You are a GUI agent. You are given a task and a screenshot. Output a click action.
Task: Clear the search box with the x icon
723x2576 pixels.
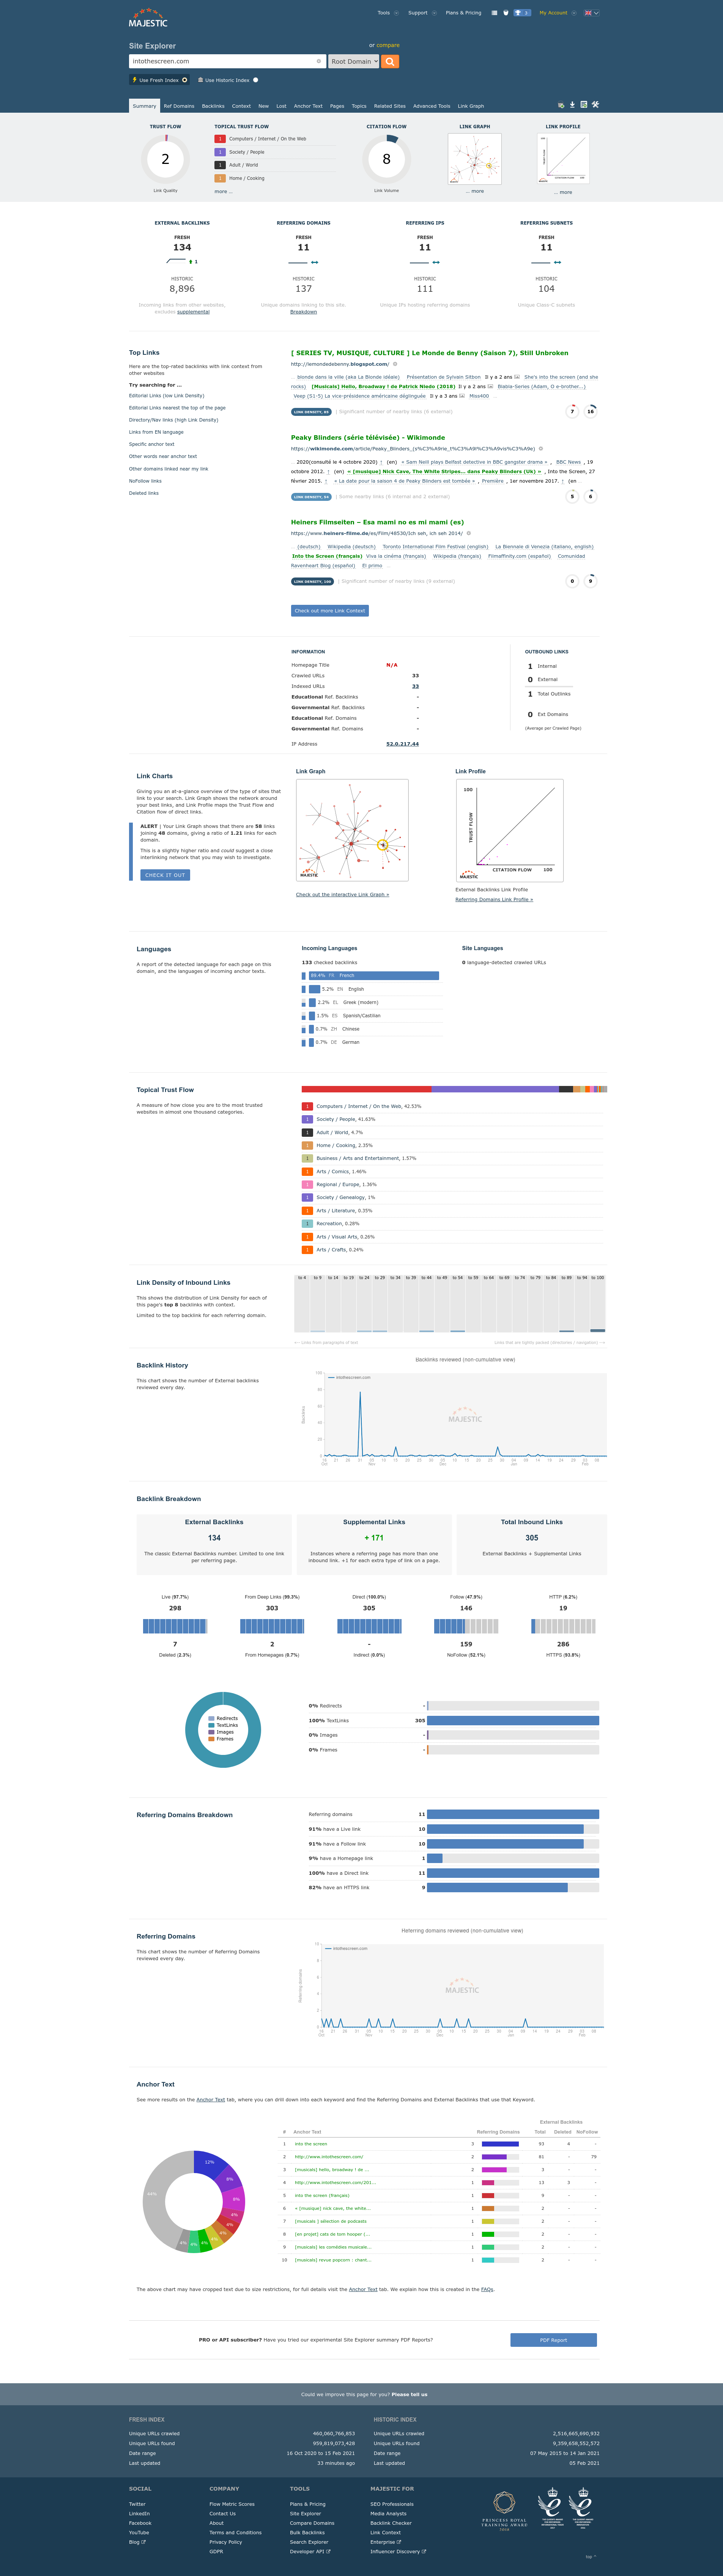click(319, 61)
